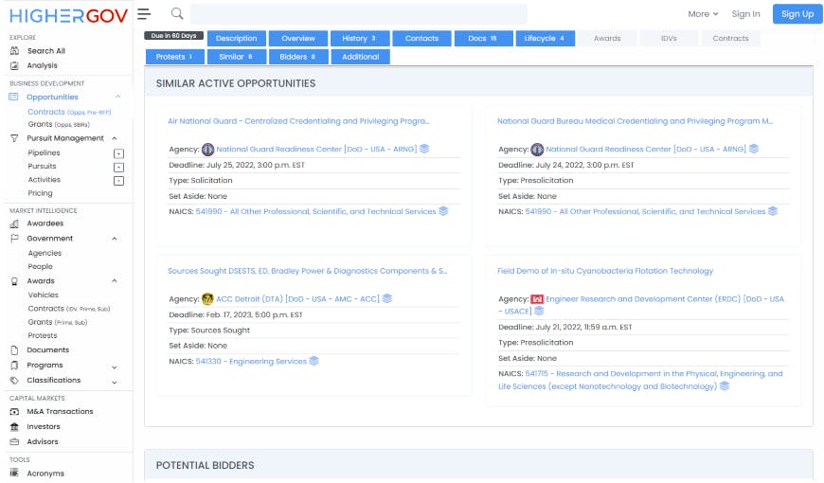This screenshot has height=483, width=824.
Task: Click the Investors bank icon
Action: [14, 427]
